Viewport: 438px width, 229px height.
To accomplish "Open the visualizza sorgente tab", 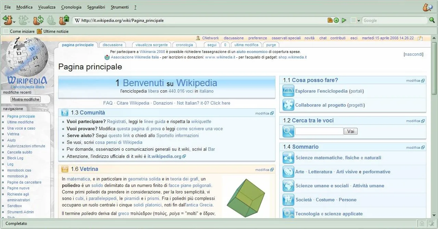I will 152,45.
